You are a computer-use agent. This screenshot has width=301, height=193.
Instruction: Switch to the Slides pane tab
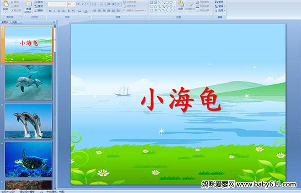[5, 22]
